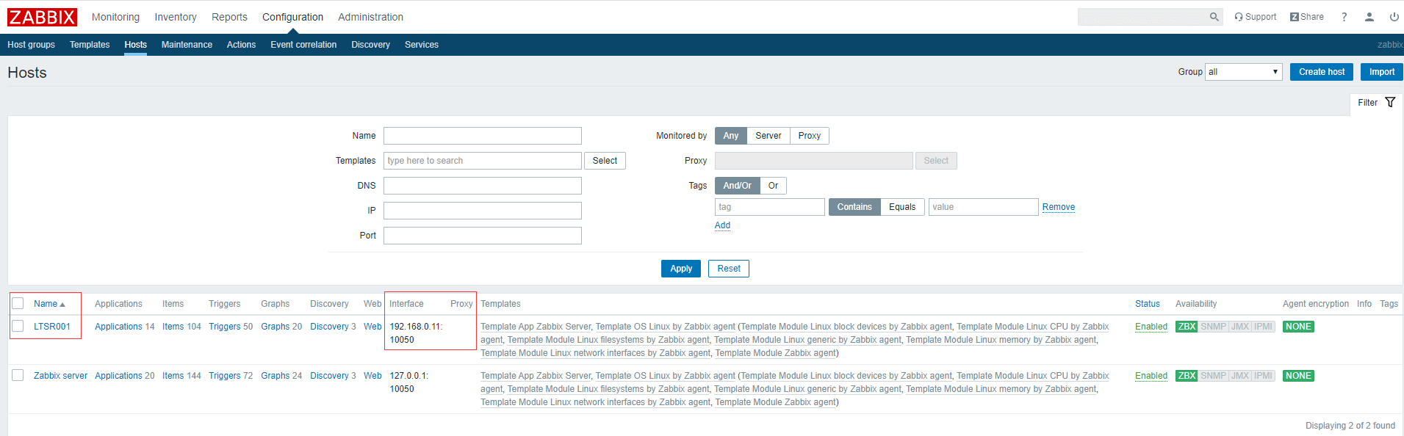Image resolution: width=1404 pixels, height=436 pixels.
Task: Sort hosts by Name column
Action: click(x=49, y=304)
